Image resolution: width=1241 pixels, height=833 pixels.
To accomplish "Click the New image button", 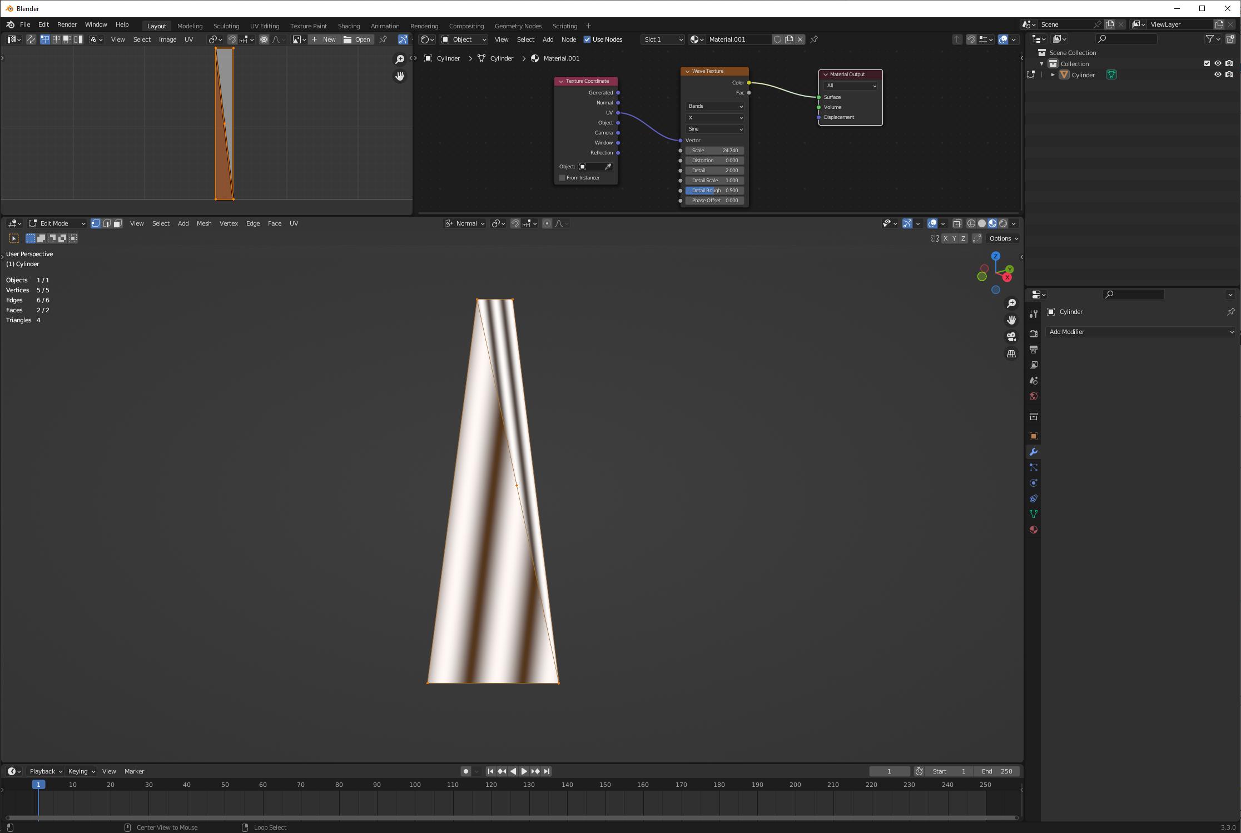I will click(324, 39).
